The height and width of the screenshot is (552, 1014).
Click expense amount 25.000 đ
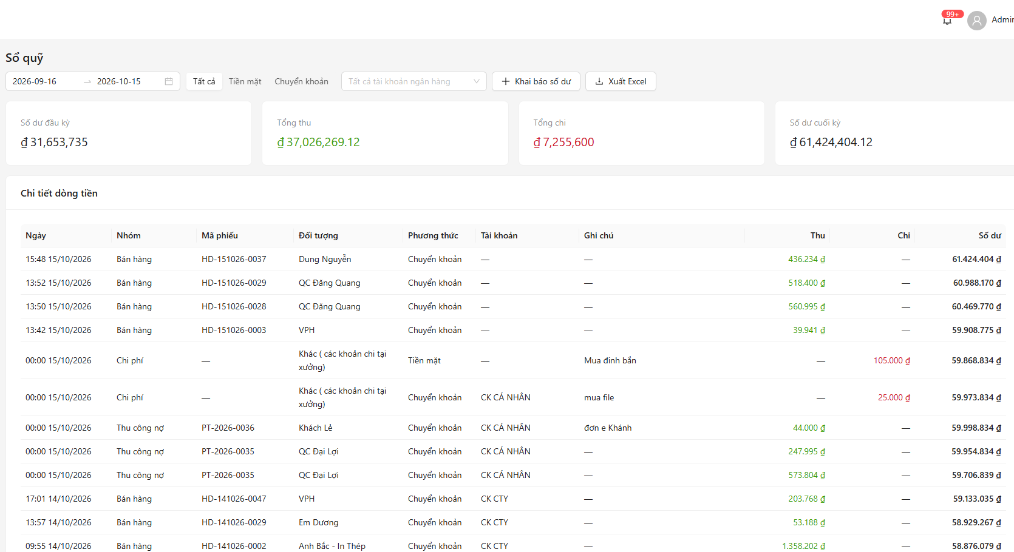pyautogui.click(x=894, y=397)
